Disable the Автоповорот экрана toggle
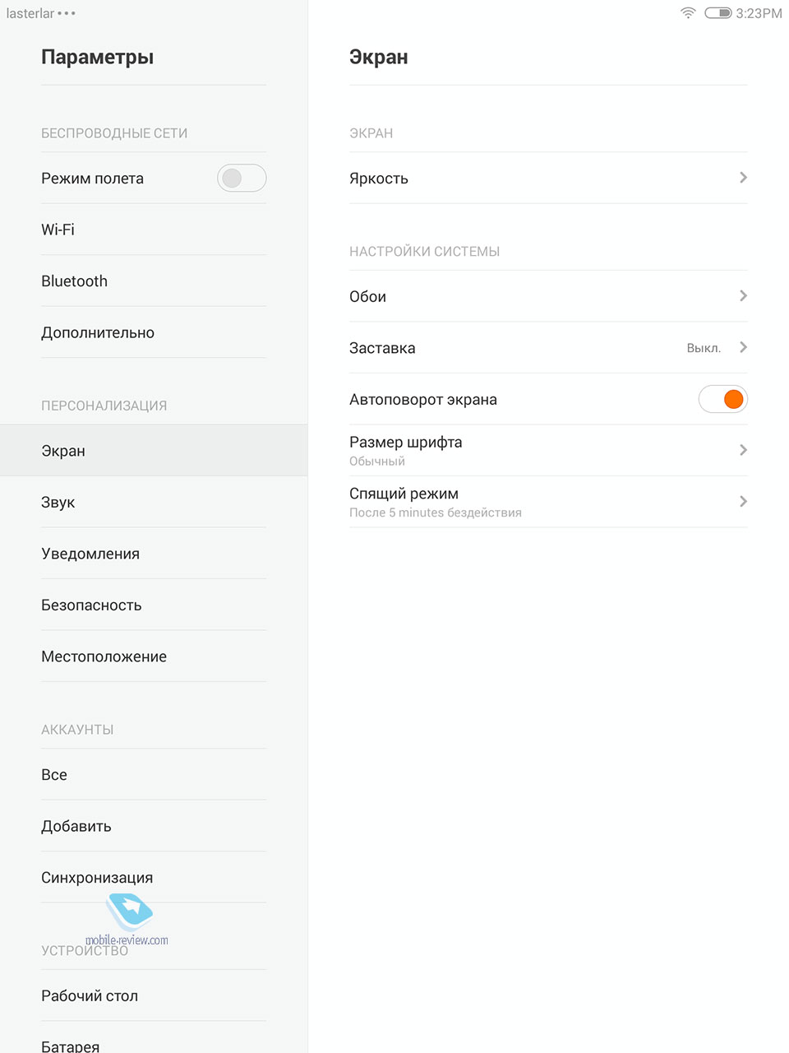789x1053 pixels. tap(722, 399)
